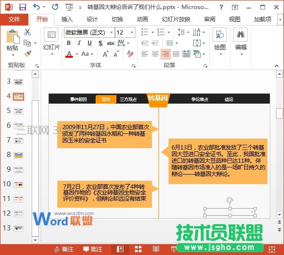Apply bullet list formatting
This screenshot has height=255, width=284.
pos(144,32)
